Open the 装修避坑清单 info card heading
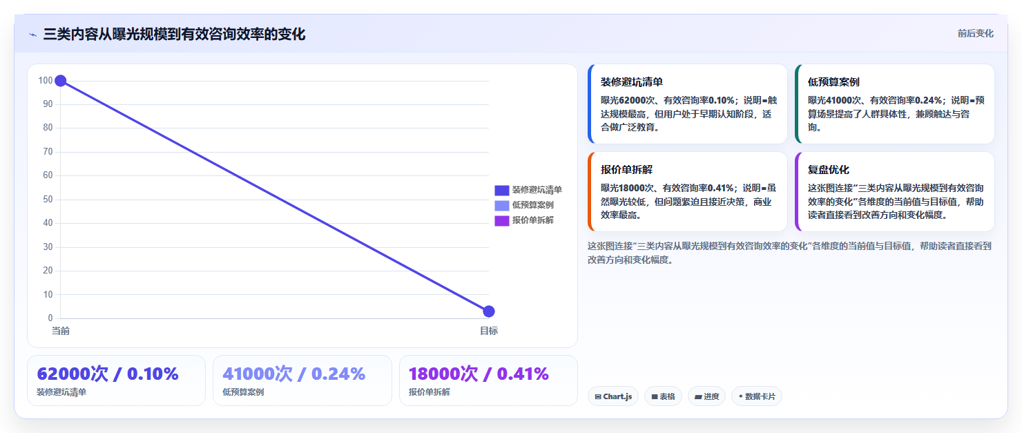Viewport: 1022px width, 433px height. click(x=631, y=81)
